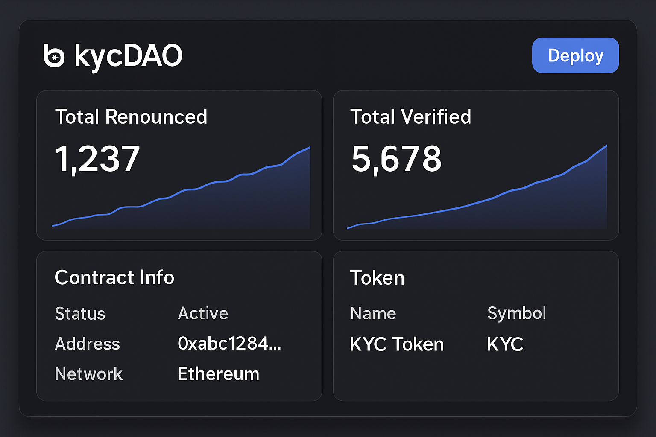Screen dimensions: 656x437
Task: Select the Active status value
Action: (203, 314)
